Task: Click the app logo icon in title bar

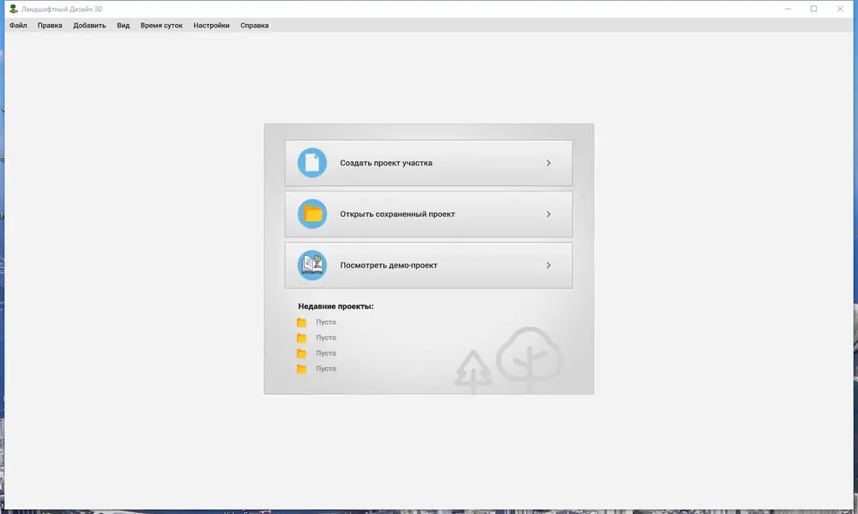Action: pos(13,9)
